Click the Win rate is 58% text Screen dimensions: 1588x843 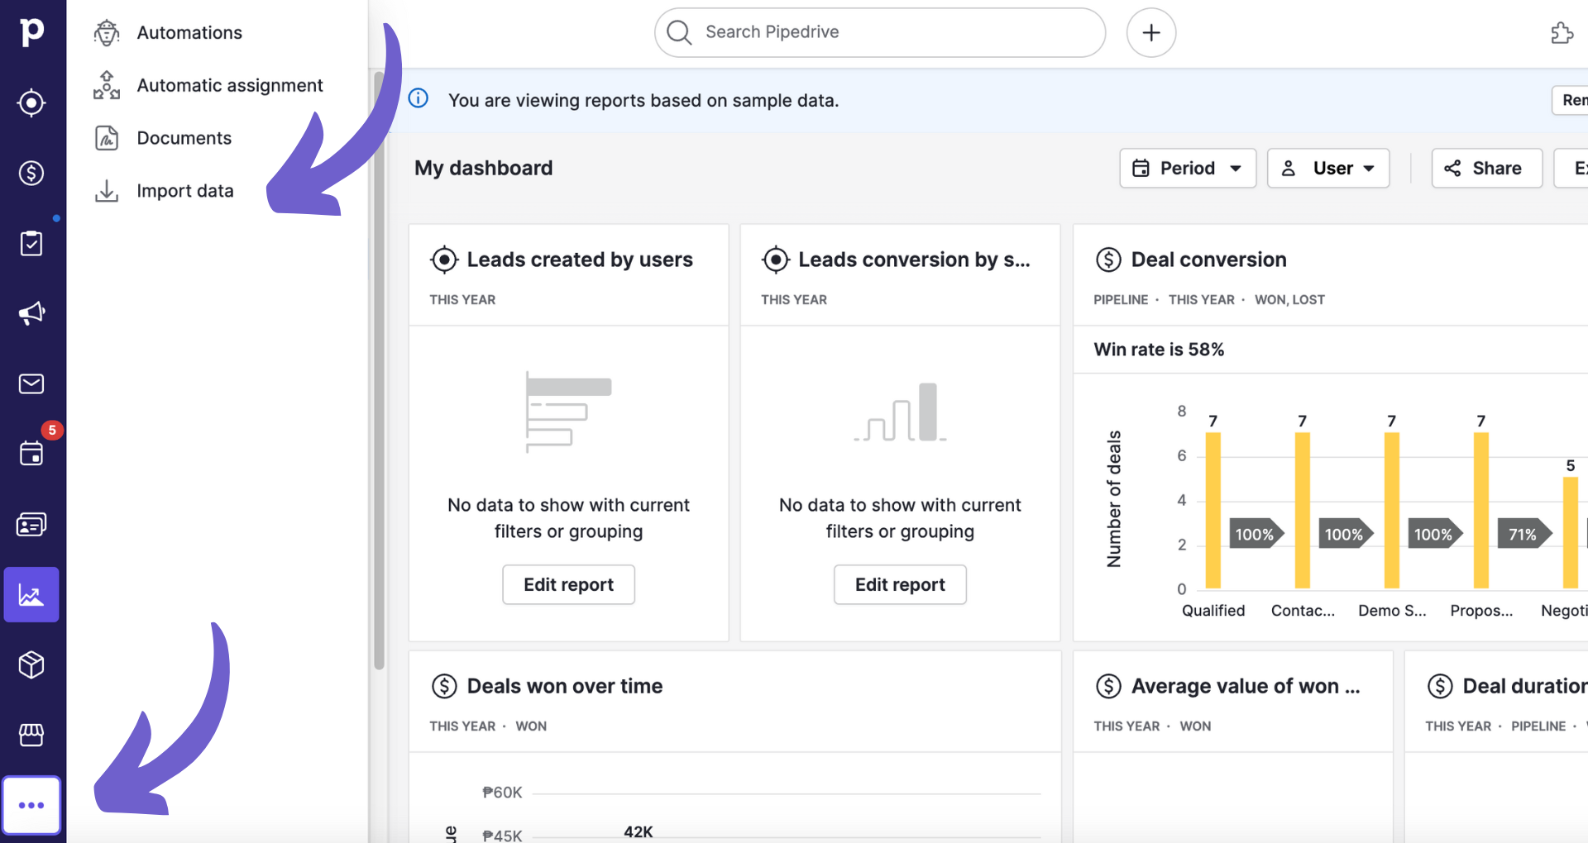1159,350
